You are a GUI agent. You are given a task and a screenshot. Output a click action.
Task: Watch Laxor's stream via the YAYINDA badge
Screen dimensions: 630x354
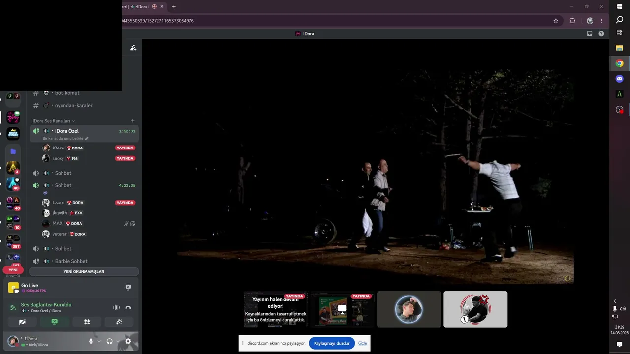coord(125,203)
